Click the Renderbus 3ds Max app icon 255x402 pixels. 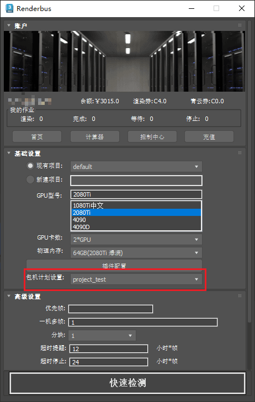9,8
